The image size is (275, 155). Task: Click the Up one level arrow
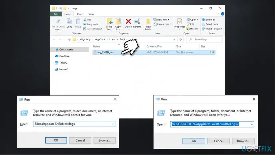click(69, 39)
